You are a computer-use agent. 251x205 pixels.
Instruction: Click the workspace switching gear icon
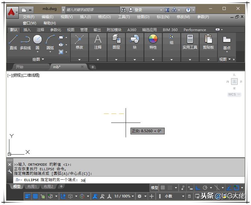pos(140,196)
